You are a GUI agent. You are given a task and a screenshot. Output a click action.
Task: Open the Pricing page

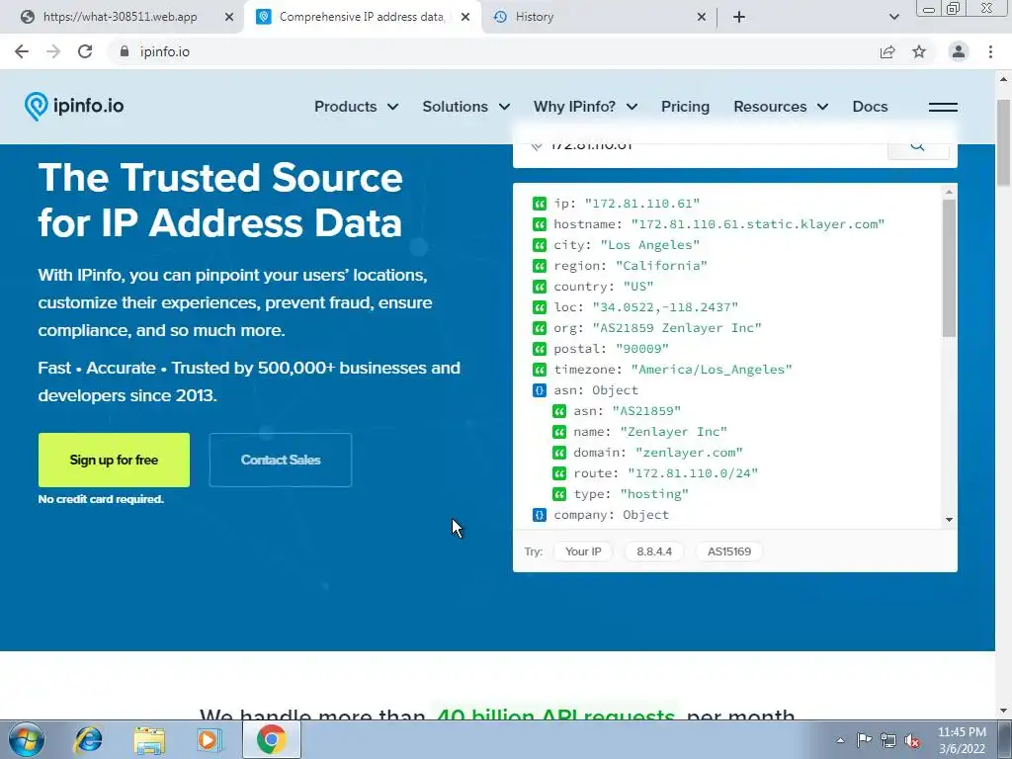[685, 107]
